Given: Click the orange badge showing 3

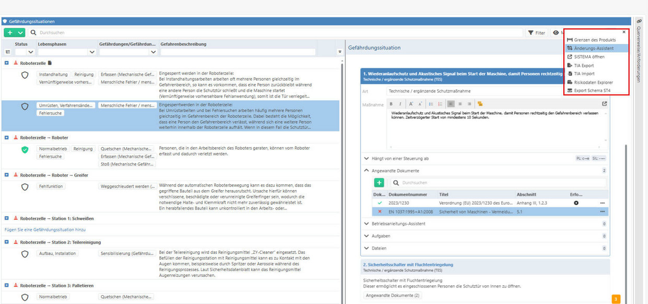Looking at the screenshot, I should 616,299.
